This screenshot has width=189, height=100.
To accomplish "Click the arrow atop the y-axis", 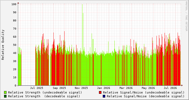I will 18,3.
